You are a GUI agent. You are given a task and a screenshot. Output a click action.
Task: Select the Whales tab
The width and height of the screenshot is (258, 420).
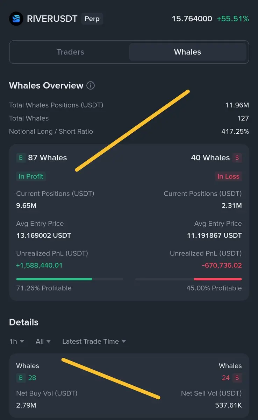click(188, 52)
